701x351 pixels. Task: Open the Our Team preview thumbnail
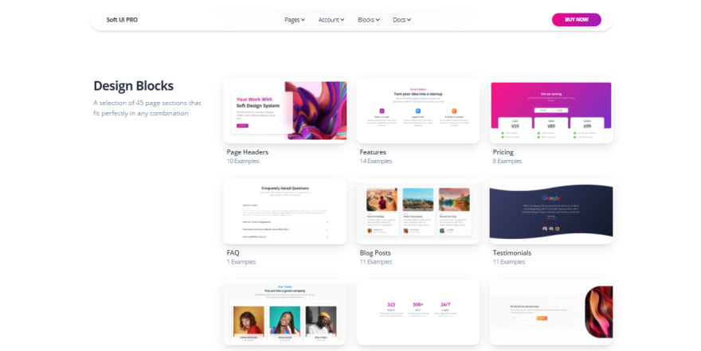284,312
